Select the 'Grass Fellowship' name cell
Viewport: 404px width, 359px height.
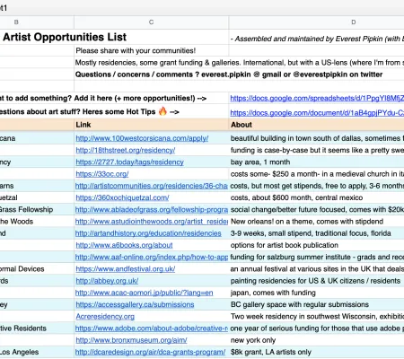click(37, 209)
